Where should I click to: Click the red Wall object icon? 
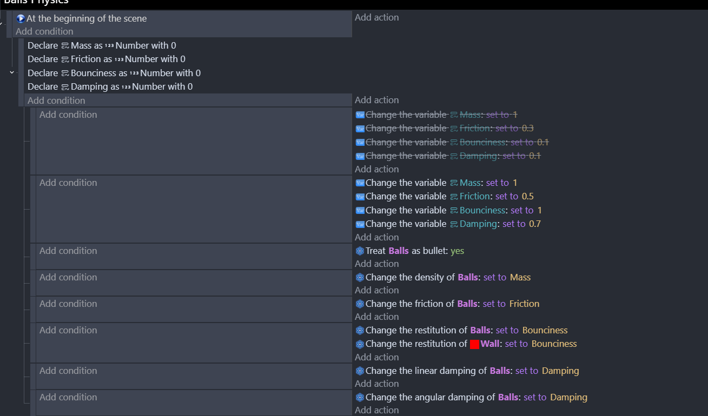click(x=474, y=344)
